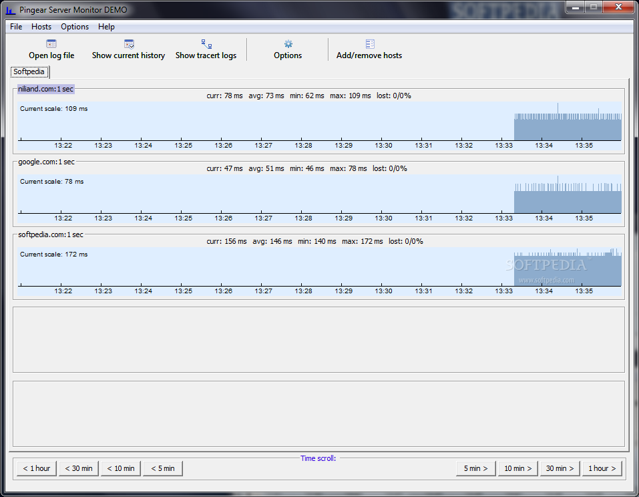
Task: Click the Pingear app icon in title bar
Action: coord(10,10)
